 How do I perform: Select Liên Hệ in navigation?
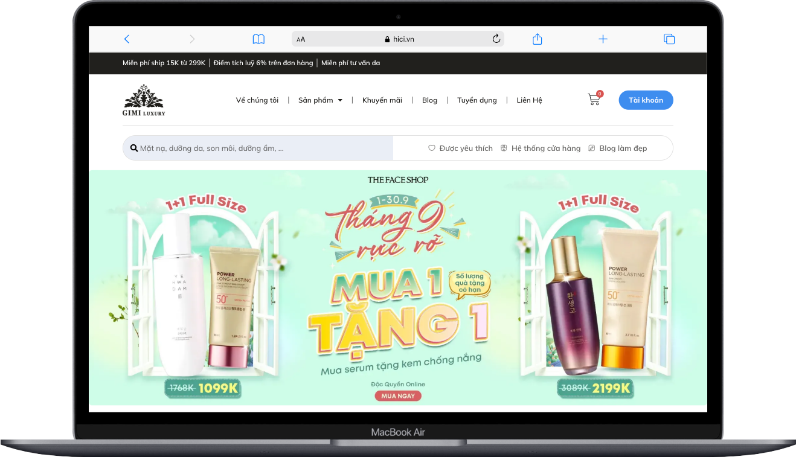pos(529,100)
